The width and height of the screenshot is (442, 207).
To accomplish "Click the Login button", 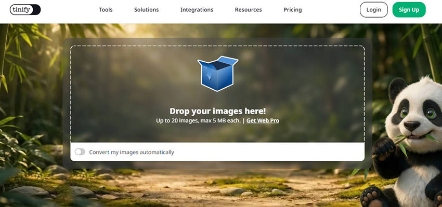I will tap(374, 9).
